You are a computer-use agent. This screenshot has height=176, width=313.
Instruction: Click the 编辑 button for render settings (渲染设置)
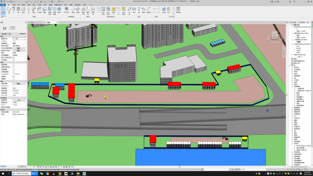click(19, 83)
